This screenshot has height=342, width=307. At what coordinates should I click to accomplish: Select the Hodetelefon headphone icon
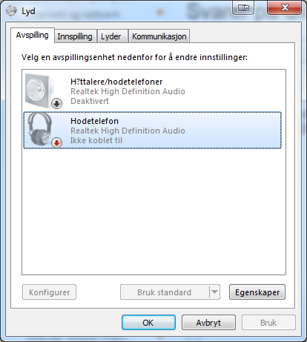[x=40, y=130]
